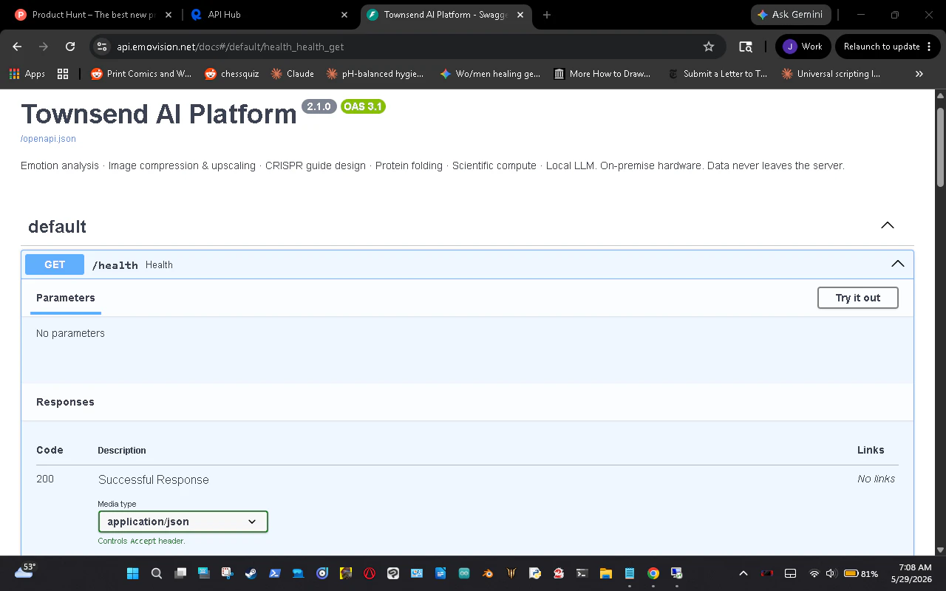Open the Print Comics and W... bookmark

pyautogui.click(x=141, y=74)
